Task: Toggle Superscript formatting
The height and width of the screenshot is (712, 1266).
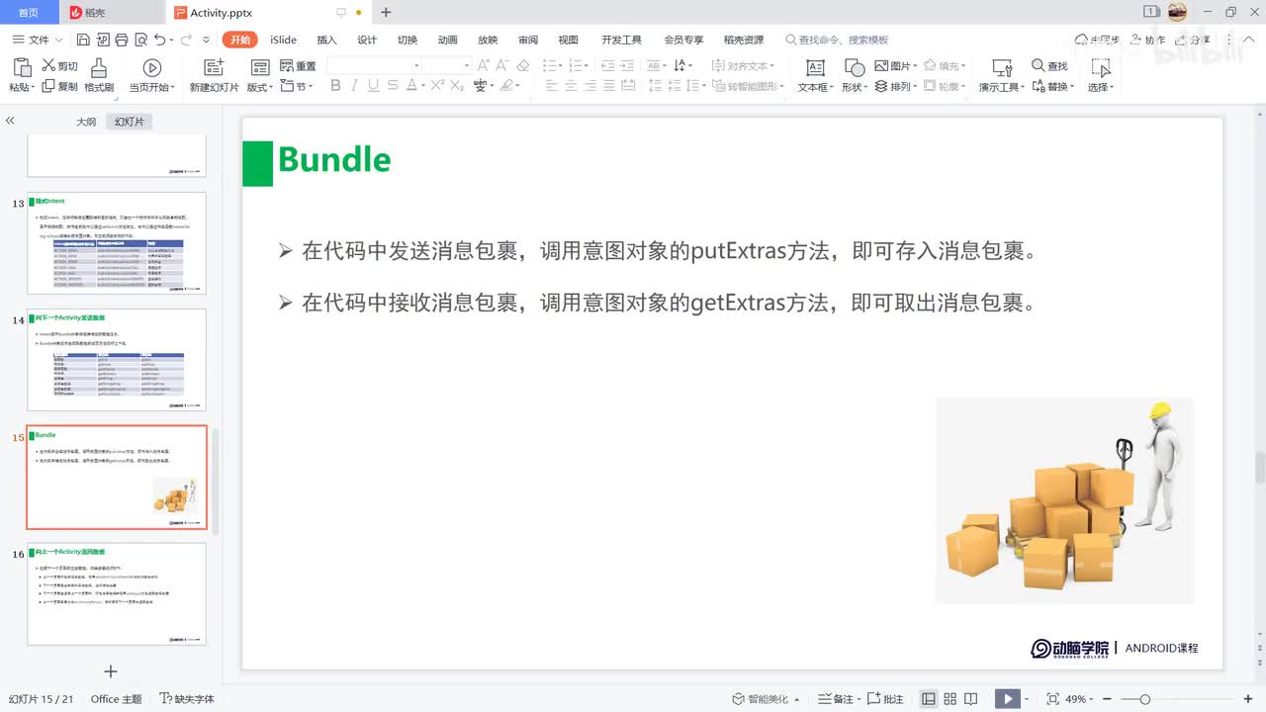Action: pyautogui.click(x=435, y=86)
